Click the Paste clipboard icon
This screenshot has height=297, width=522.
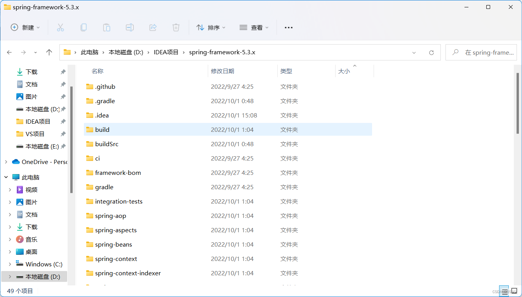click(x=106, y=28)
